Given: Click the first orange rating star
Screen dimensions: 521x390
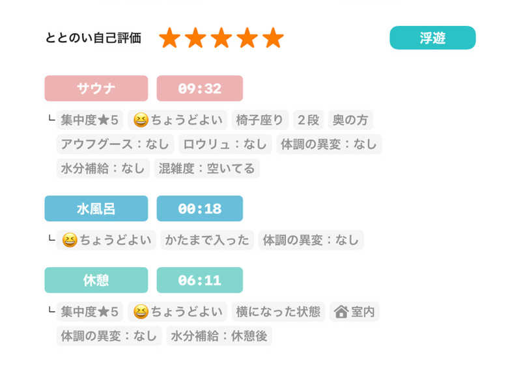Looking at the screenshot, I should (x=169, y=38).
